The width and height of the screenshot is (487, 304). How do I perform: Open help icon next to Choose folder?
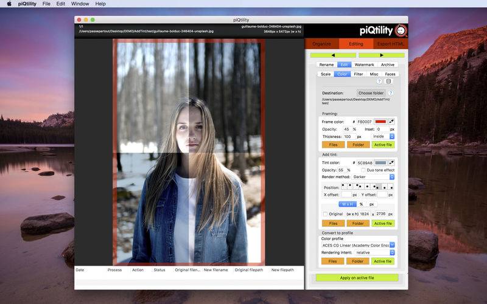[391, 93]
